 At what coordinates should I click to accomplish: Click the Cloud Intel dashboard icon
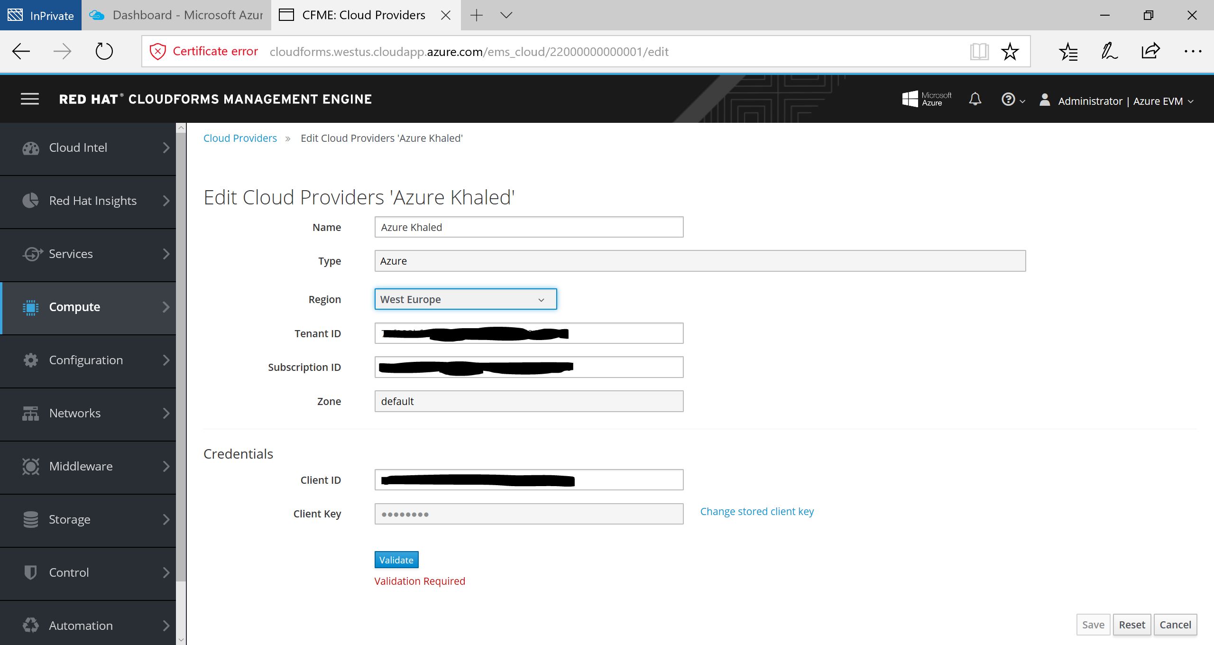pos(31,148)
